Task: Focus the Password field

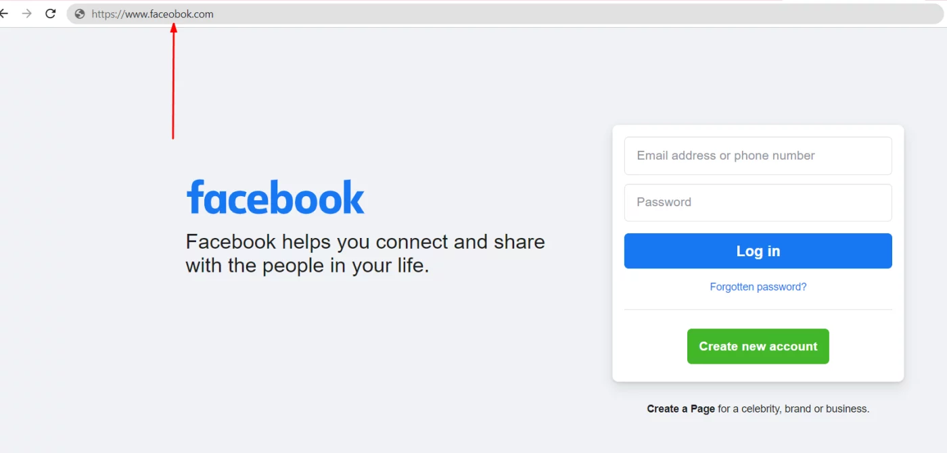Action: pyautogui.click(x=758, y=202)
